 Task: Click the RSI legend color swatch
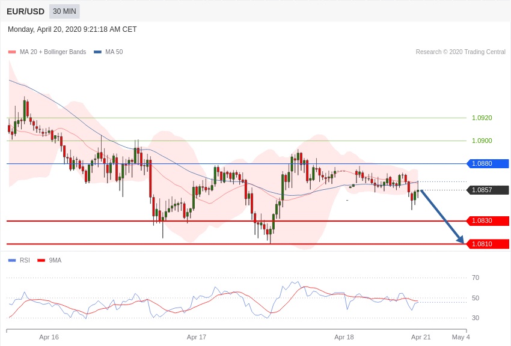pos(12,260)
